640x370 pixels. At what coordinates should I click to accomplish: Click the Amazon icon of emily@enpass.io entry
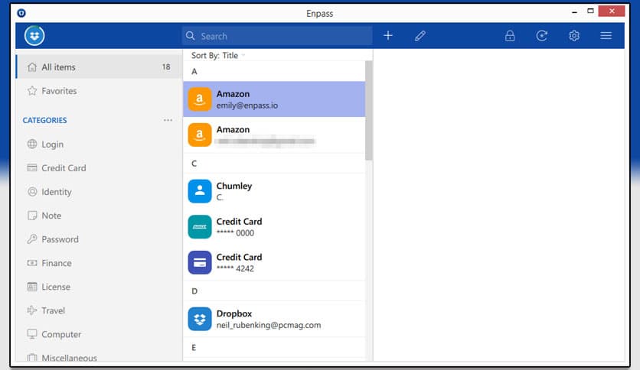200,99
